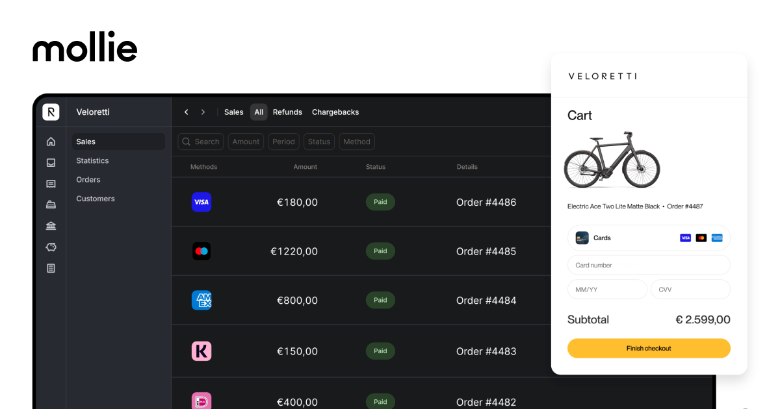780x409 pixels.
Task: Click the piggy bank savings icon
Action: point(51,247)
